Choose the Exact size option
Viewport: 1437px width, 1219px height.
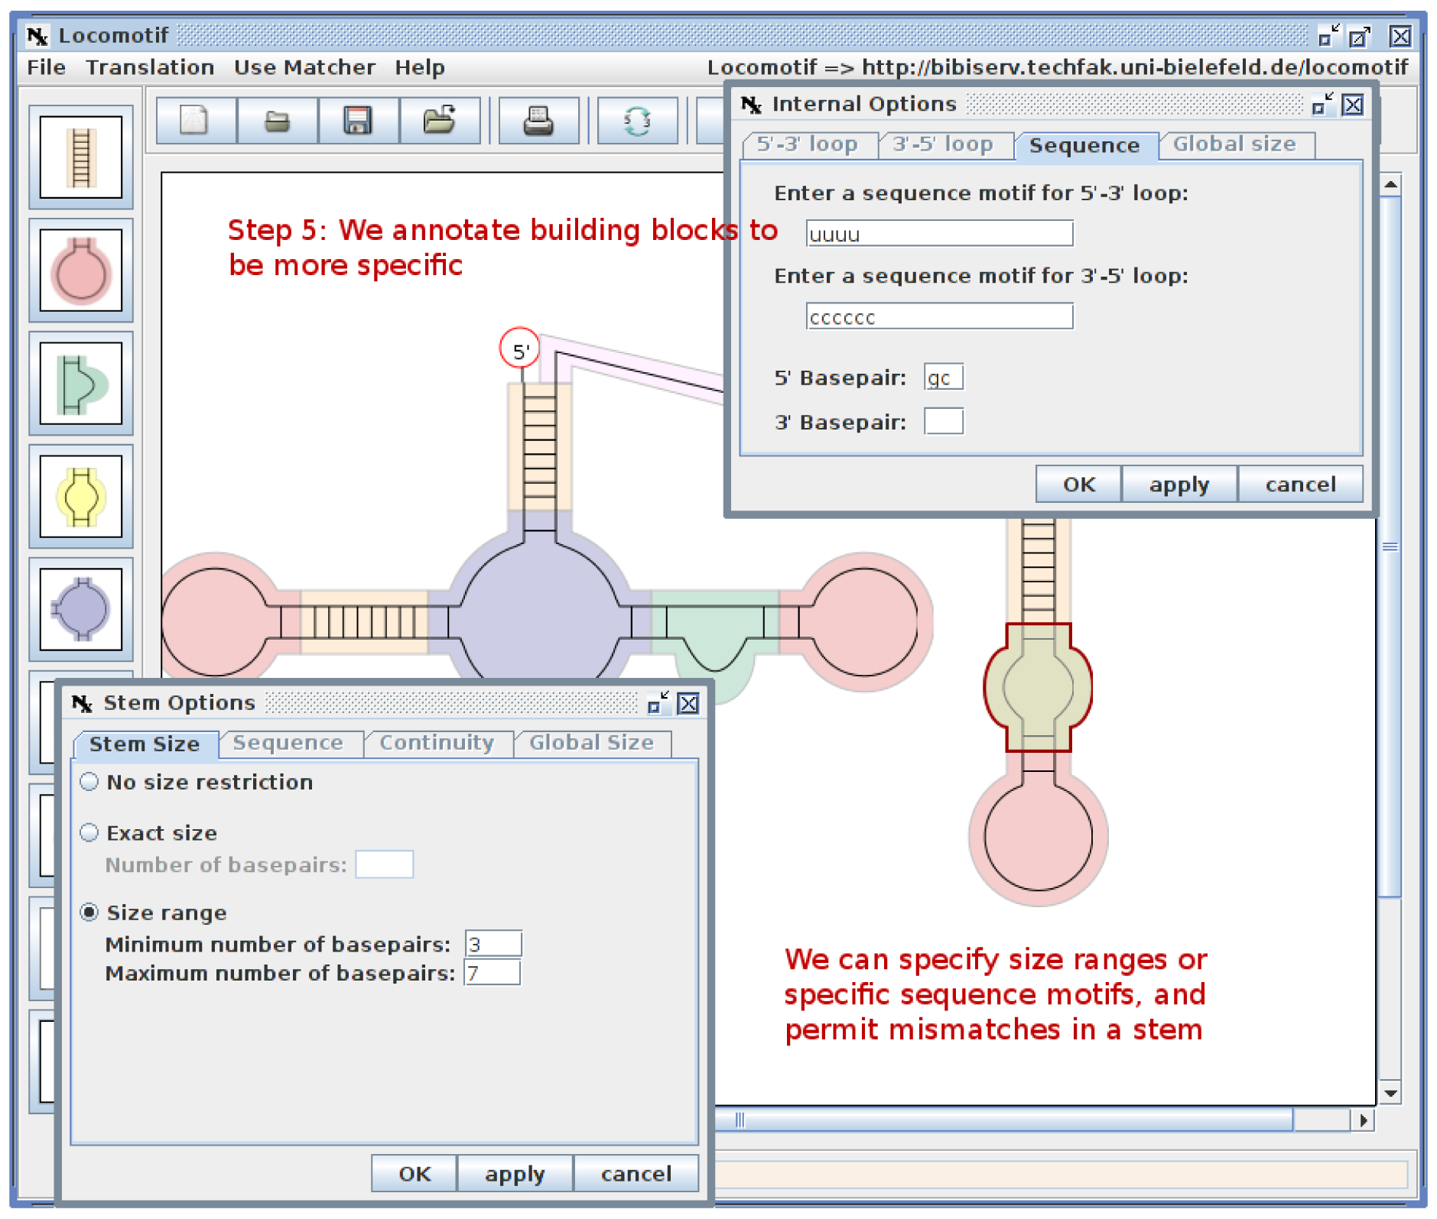(149, 832)
